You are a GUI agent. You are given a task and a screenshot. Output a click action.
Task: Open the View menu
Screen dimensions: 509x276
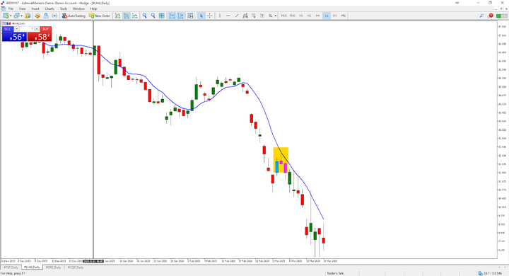coord(22,8)
